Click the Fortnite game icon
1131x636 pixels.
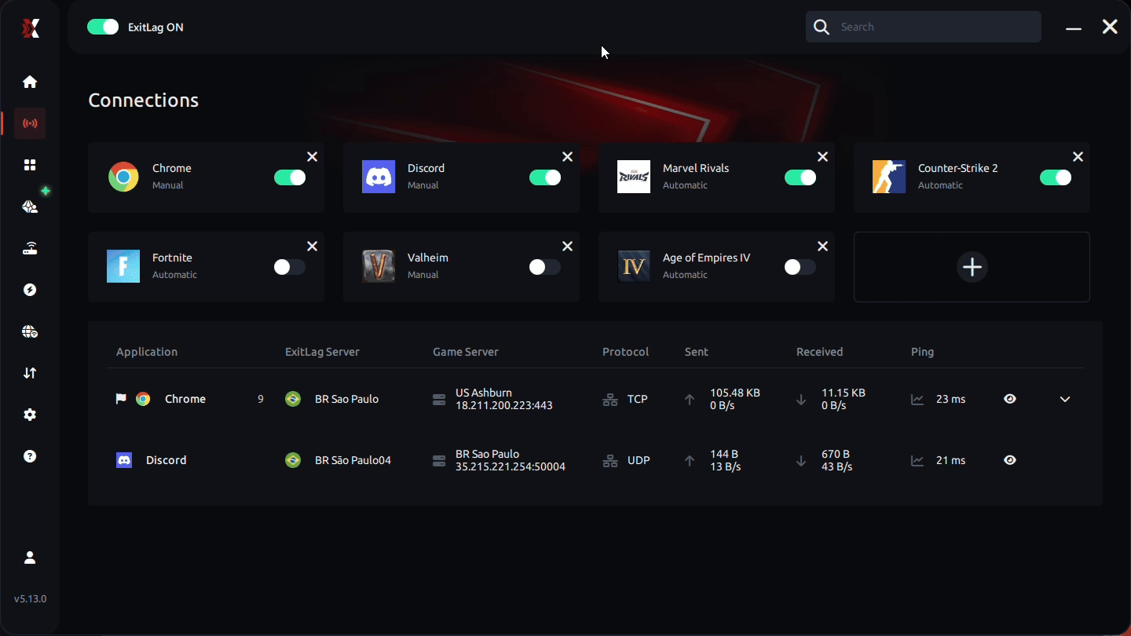pyautogui.click(x=123, y=266)
